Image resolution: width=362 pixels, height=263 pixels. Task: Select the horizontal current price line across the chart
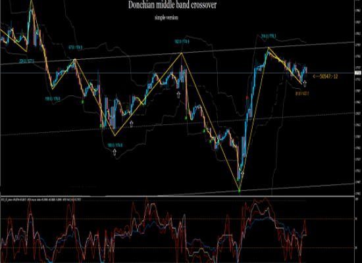point(177,73)
